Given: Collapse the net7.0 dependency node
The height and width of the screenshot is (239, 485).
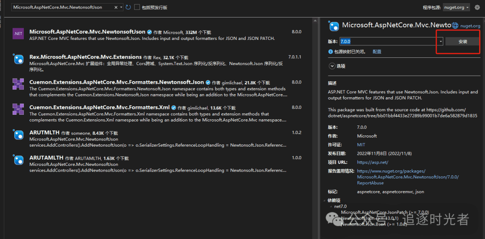Looking at the screenshot, I should 331,207.
